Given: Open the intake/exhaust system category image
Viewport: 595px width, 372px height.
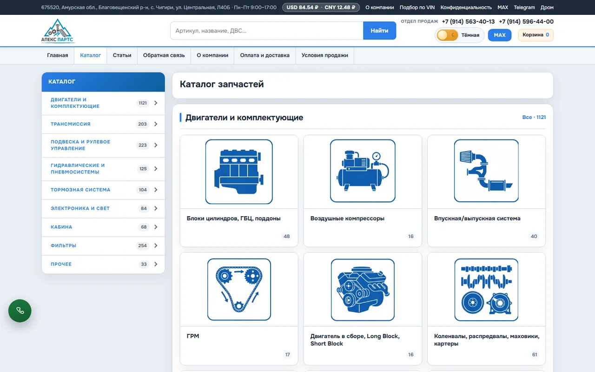Looking at the screenshot, I should pos(486,171).
